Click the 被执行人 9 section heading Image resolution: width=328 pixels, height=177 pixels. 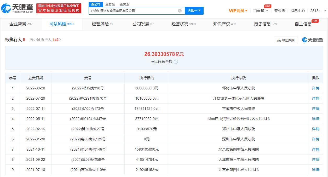[x=15, y=40]
